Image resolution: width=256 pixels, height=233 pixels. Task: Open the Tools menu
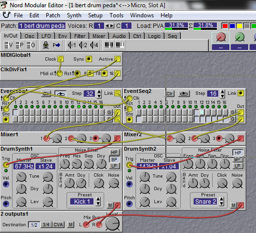pos(116,15)
